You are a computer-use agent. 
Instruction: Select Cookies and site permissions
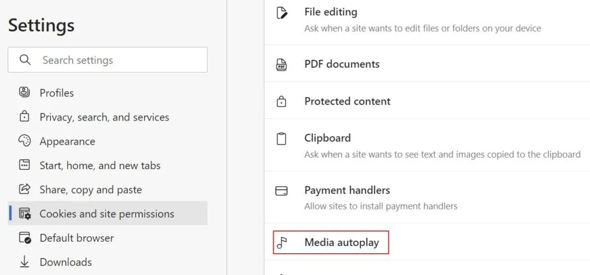point(108,213)
